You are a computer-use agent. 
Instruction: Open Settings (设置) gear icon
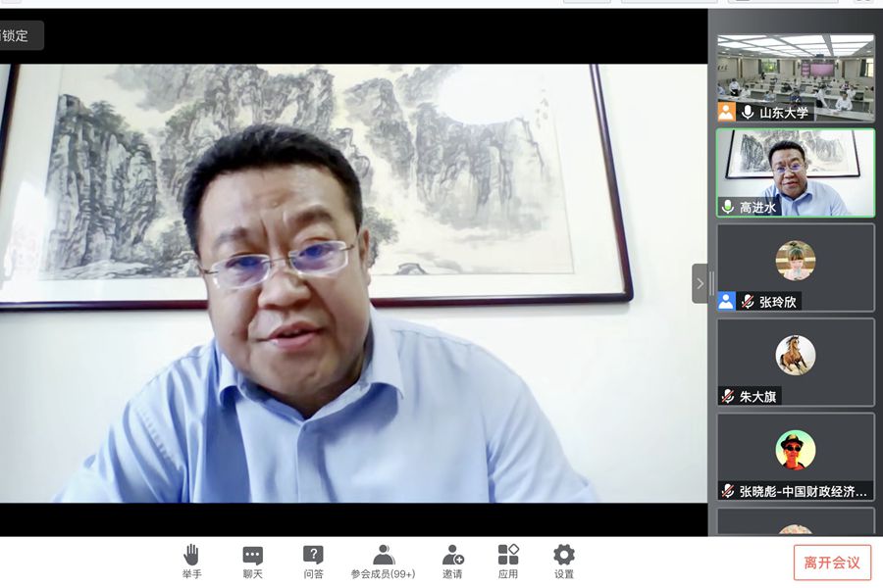pos(564,556)
